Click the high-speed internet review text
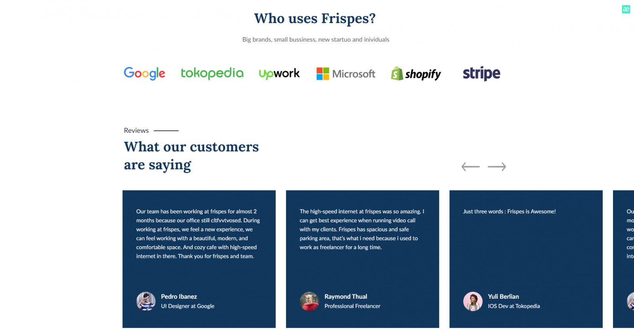Viewport: 634px width, 330px height. [x=361, y=229]
